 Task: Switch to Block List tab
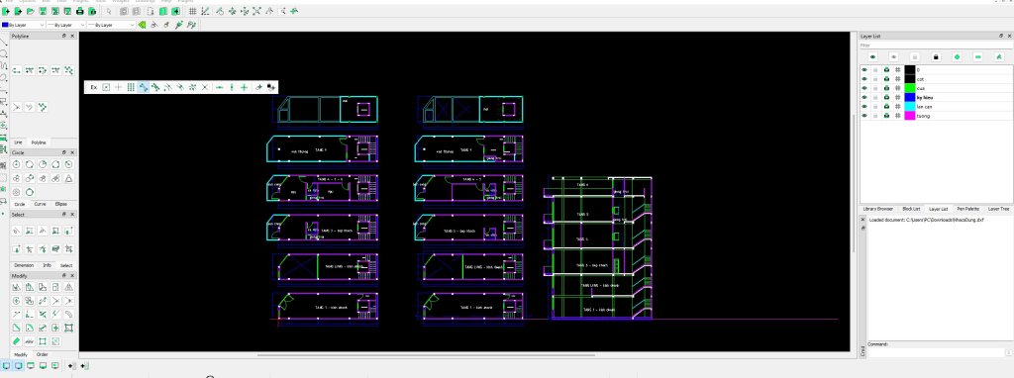[x=911, y=209]
